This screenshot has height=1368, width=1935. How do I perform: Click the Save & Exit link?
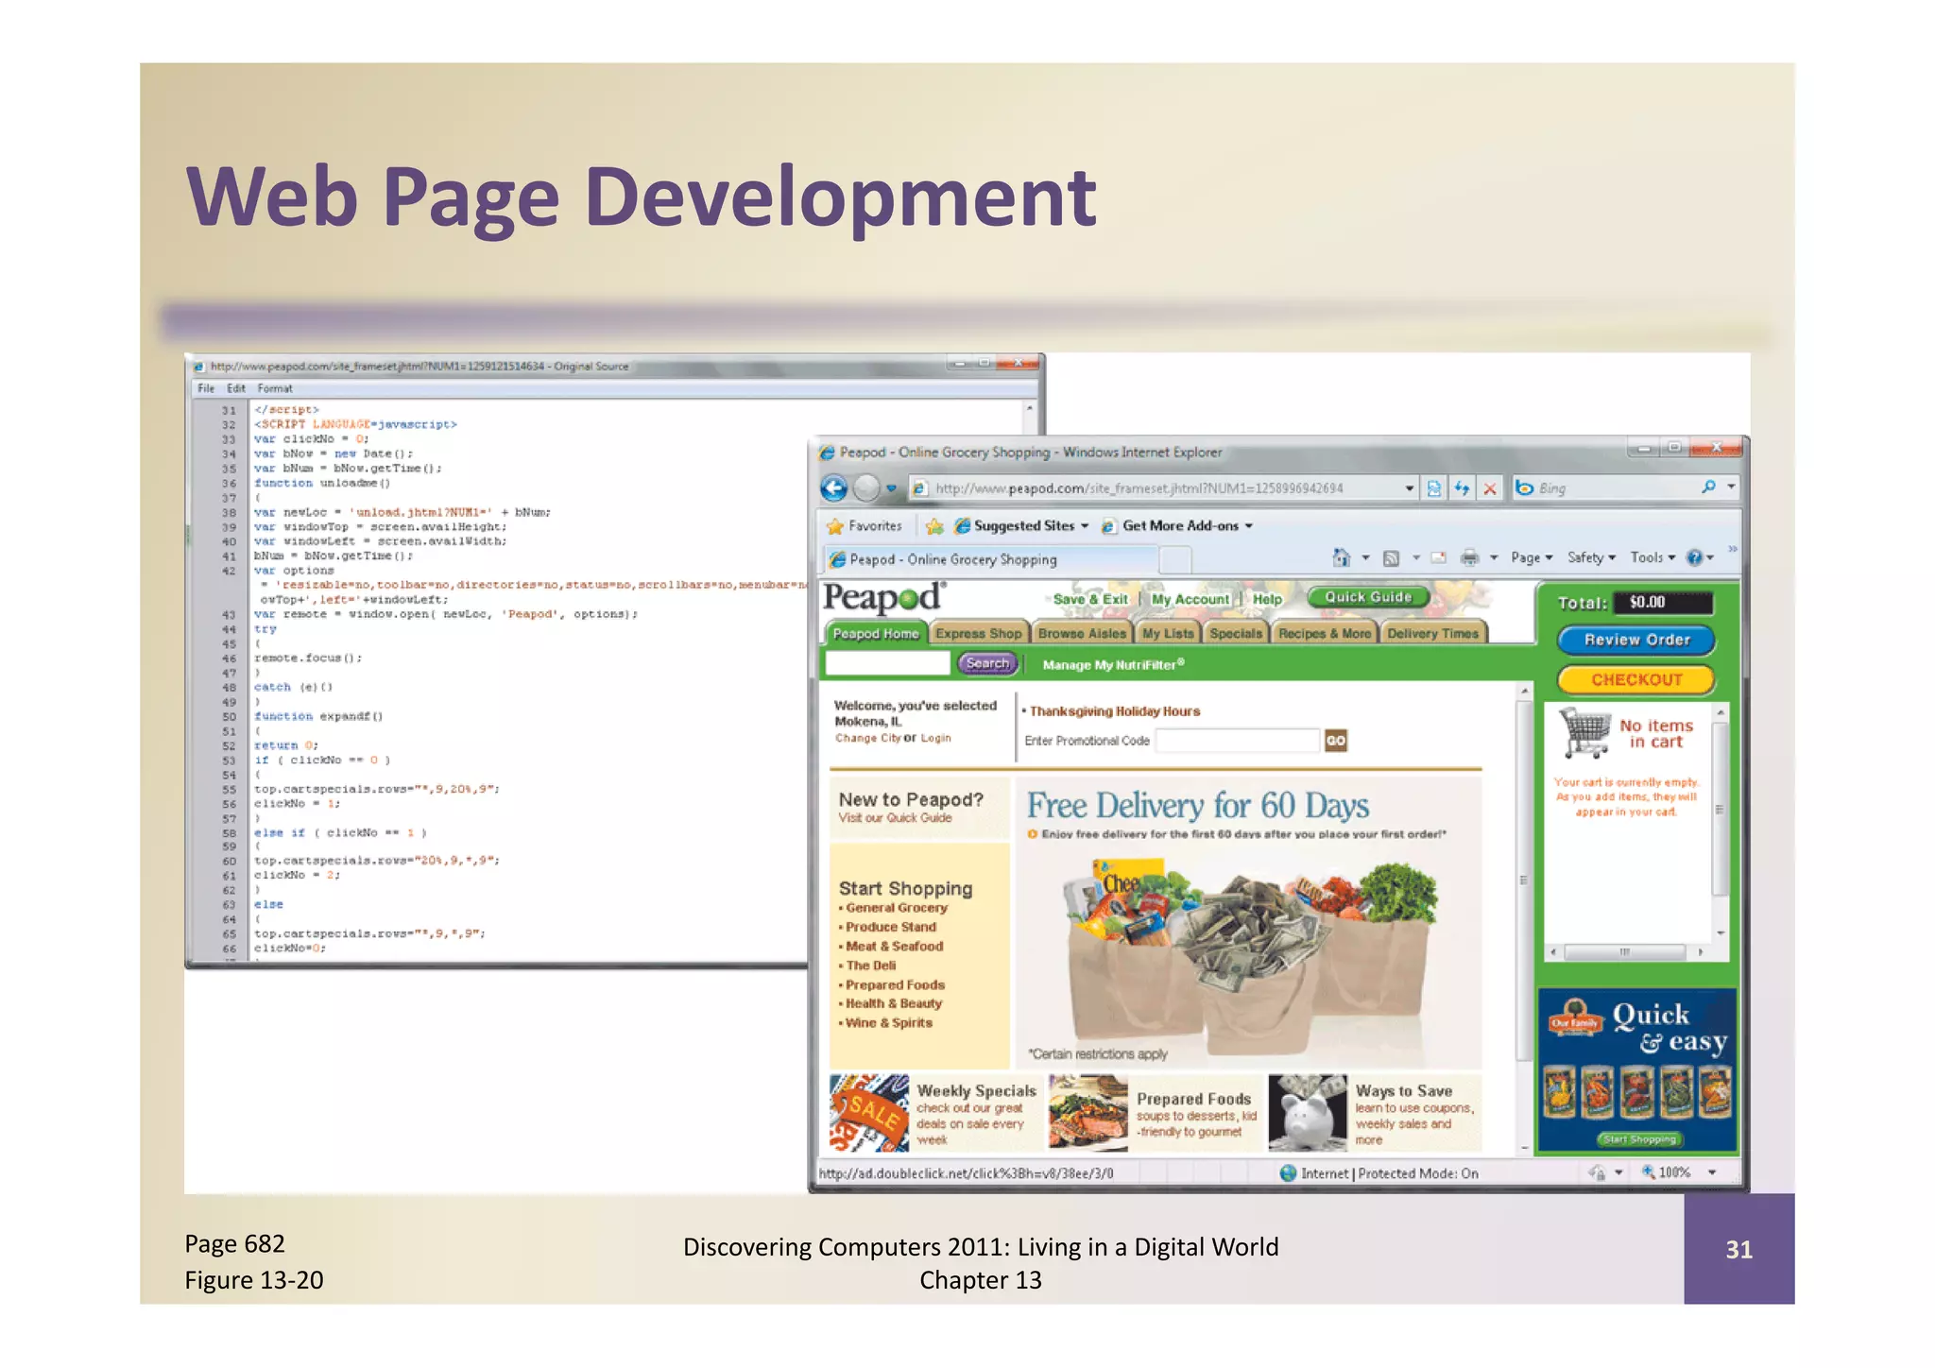[1090, 599]
